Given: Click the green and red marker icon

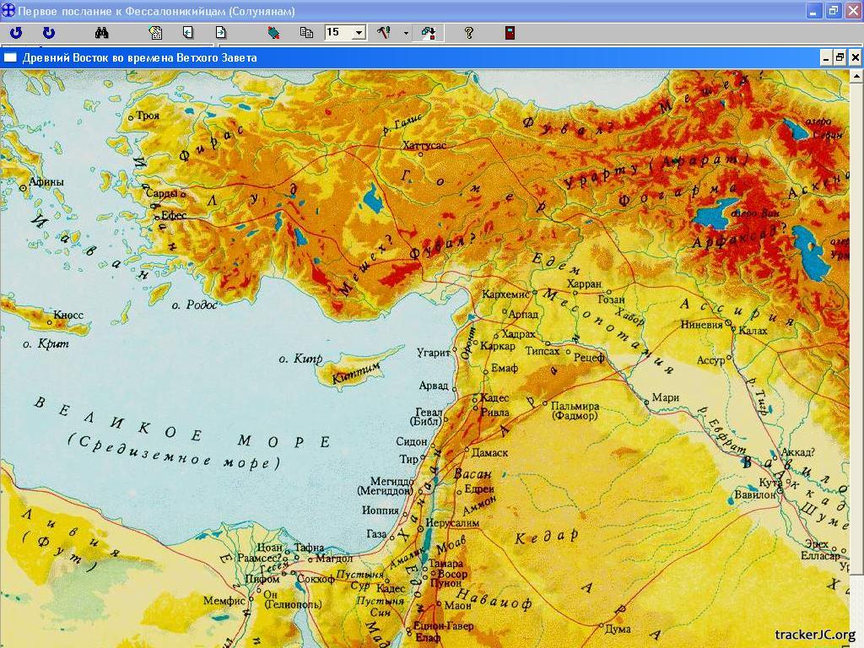Looking at the screenshot, I should pyautogui.click(x=273, y=33).
